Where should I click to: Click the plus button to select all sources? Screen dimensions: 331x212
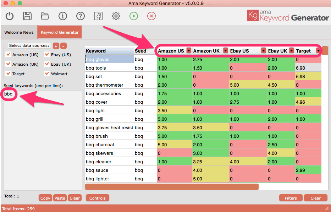tap(56, 46)
